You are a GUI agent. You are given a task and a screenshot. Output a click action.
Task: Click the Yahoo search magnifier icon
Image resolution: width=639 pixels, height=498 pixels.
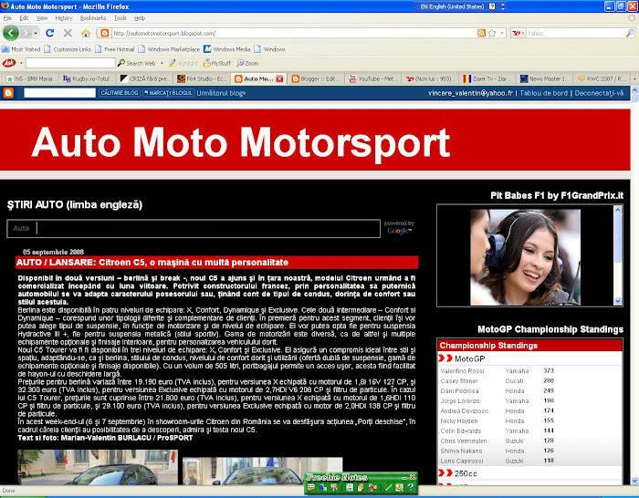(630, 33)
